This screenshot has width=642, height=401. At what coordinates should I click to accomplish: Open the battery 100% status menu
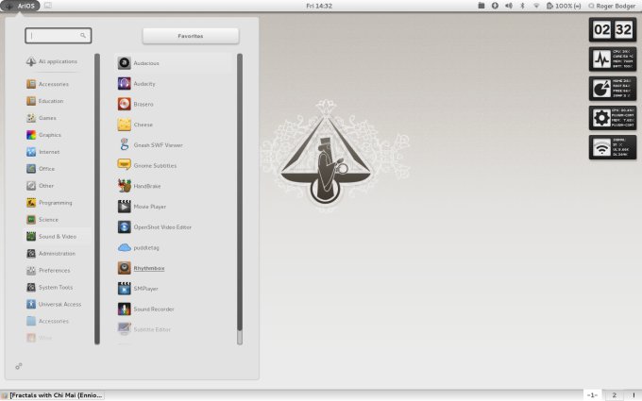563,6
